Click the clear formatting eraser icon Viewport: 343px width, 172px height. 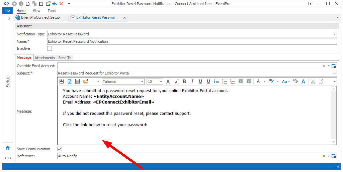tap(295, 81)
